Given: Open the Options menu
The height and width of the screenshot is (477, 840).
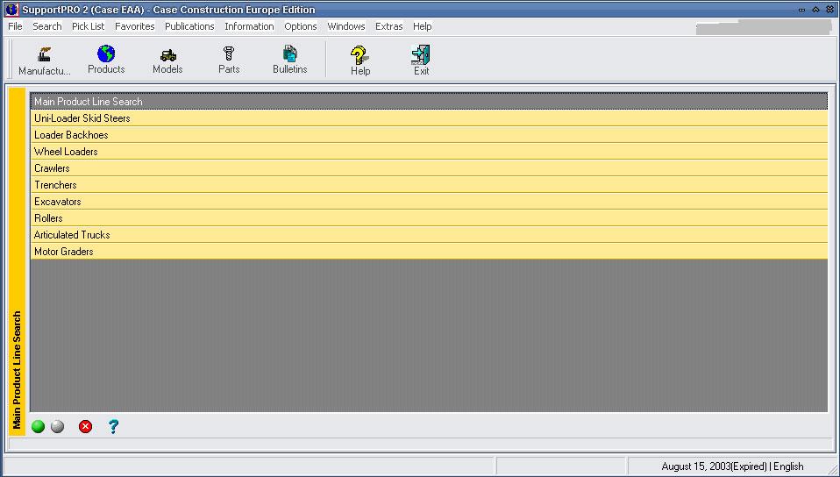Looking at the screenshot, I should tap(301, 26).
